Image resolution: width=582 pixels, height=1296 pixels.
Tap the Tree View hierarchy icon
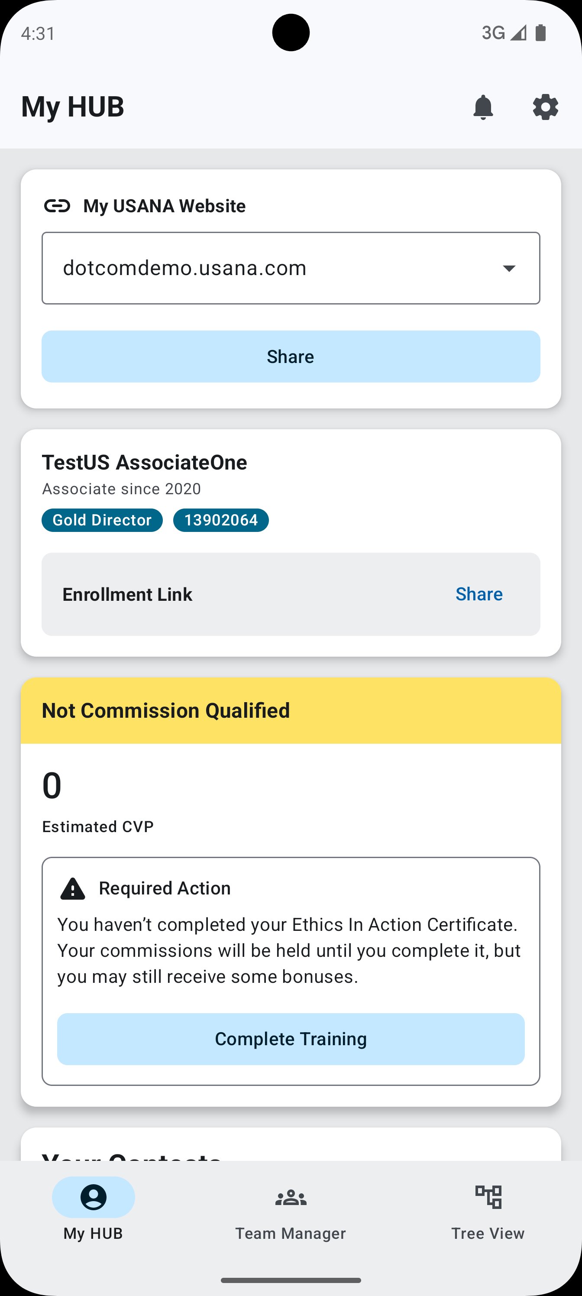488,1197
